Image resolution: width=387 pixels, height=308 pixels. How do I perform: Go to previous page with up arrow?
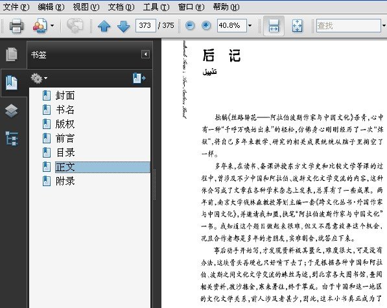(104, 26)
